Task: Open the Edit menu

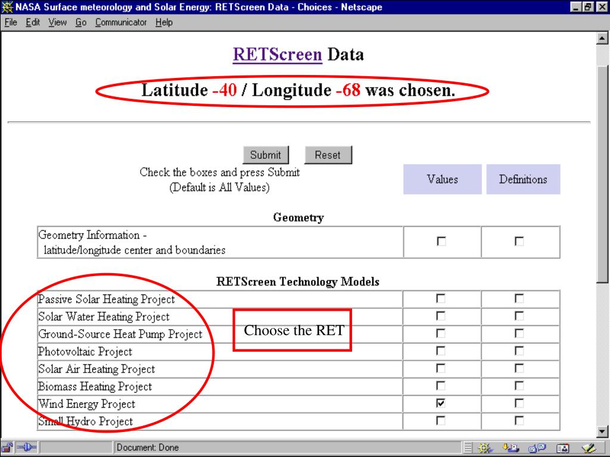Action: pos(33,23)
